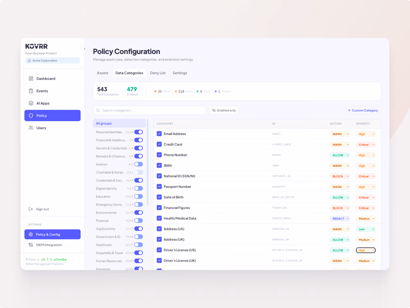Viewport: 410px width, 308px height.
Task: Click the Dashboard grid icon
Action: tap(31, 79)
